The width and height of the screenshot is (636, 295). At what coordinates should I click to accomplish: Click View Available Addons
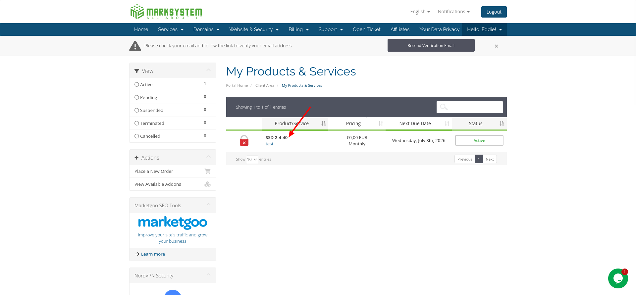pos(173,184)
